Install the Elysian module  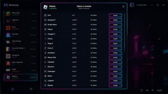click(x=115, y=85)
